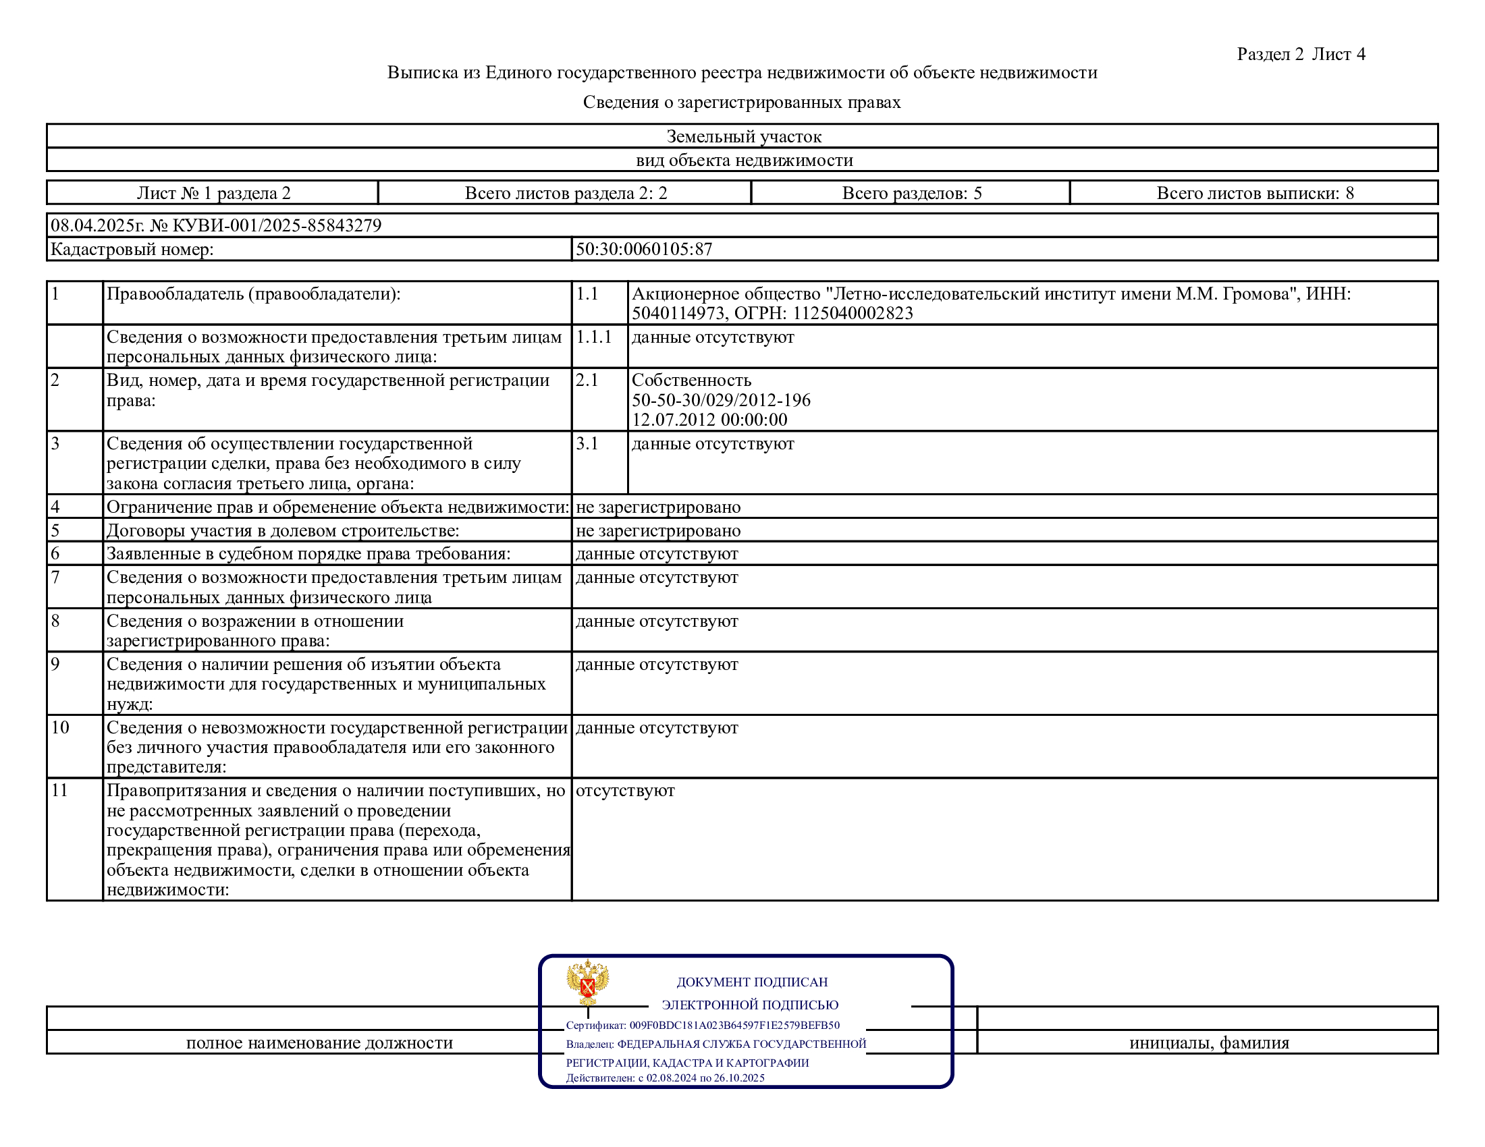Click the 'Раздел 2 Лист 4' page label
Viewport: 1485px width, 1147px height.
tap(1300, 55)
